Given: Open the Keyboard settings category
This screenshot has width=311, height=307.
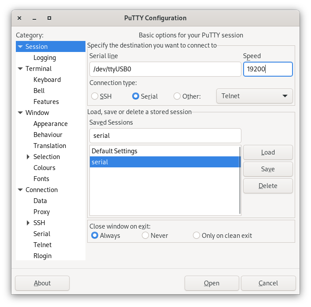Looking at the screenshot, I should tap(47, 80).
